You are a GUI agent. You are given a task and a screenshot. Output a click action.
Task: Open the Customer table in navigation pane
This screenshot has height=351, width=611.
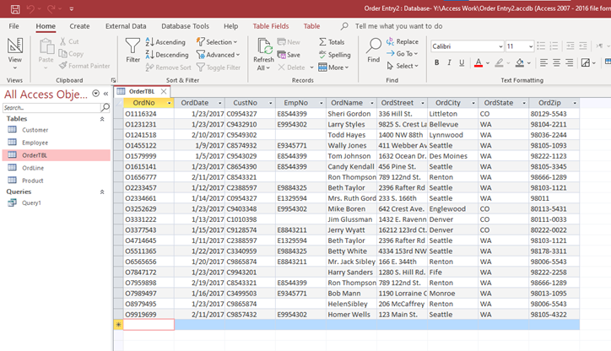coord(35,130)
